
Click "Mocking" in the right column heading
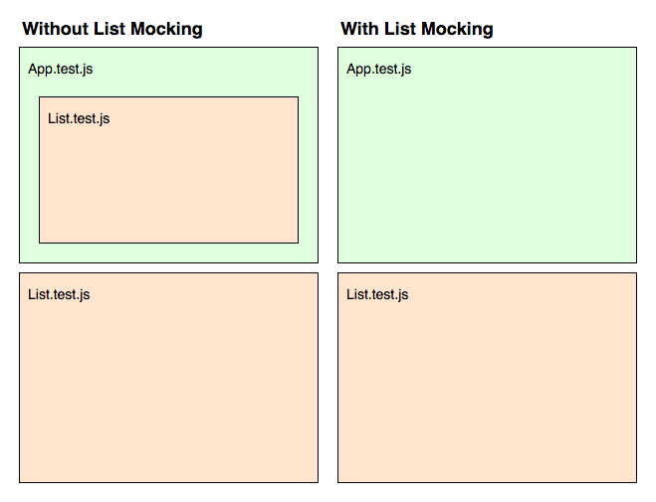tap(458, 29)
